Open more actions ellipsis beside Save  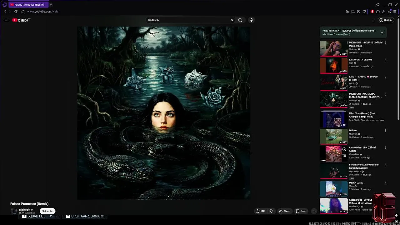(x=314, y=211)
